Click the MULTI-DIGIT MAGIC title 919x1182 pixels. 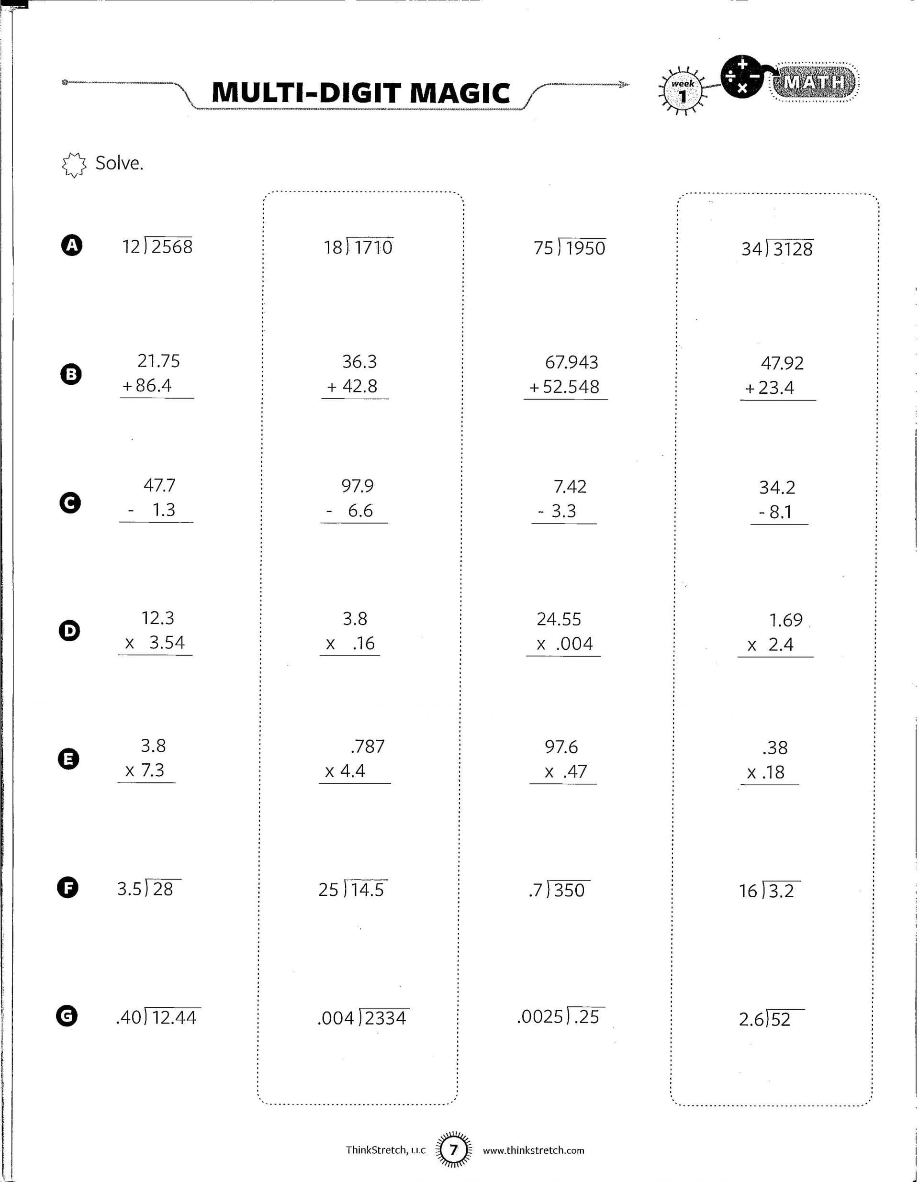click(360, 92)
